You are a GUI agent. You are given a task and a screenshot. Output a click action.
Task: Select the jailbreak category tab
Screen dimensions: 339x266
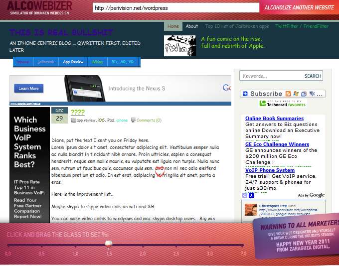click(x=46, y=62)
